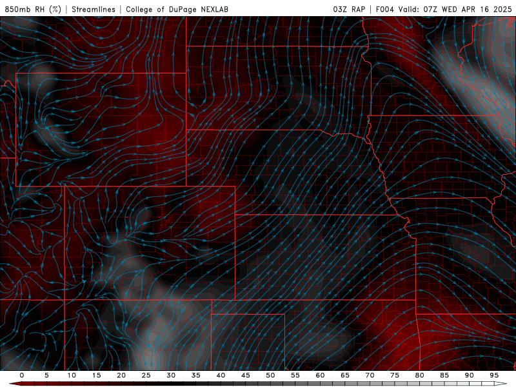Screen dimensions: 516x387
Task: Click the "F004" forecast hour label
Action: click(384, 9)
